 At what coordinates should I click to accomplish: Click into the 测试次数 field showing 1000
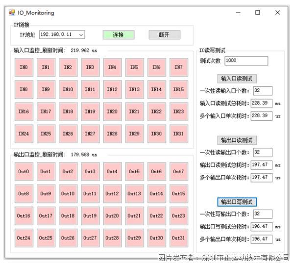click(x=246, y=61)
